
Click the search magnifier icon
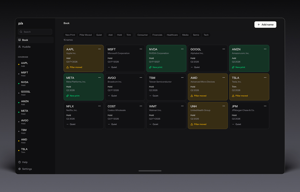point(21,32)
